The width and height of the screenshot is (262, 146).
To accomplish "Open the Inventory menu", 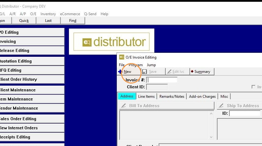I will [x=48, y=14].
